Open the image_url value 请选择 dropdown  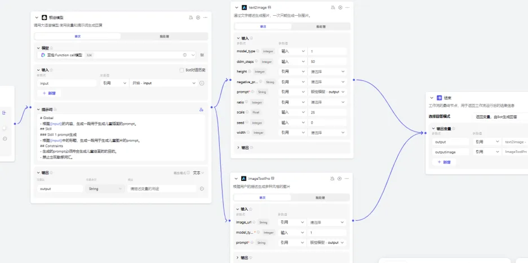point(327,222)
